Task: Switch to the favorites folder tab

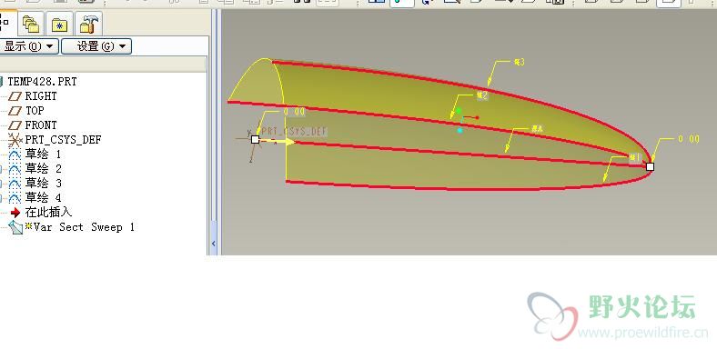Action: (59, 24)
